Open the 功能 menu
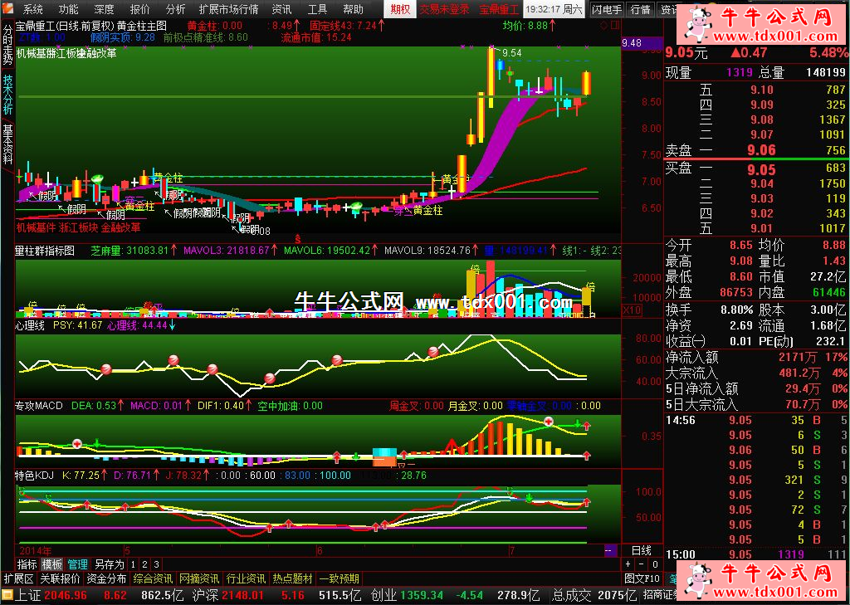 pos(68,9)
